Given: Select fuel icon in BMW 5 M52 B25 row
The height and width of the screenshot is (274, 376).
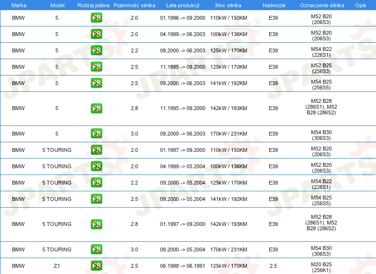Looking at the screenshot, I should pyautogui.click(x=96, y=67).
